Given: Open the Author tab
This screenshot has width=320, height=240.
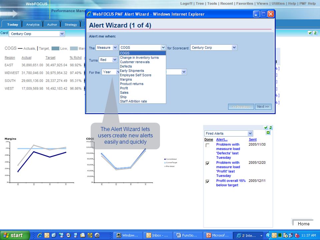Looking at the screenshot, I should [52, 24].
